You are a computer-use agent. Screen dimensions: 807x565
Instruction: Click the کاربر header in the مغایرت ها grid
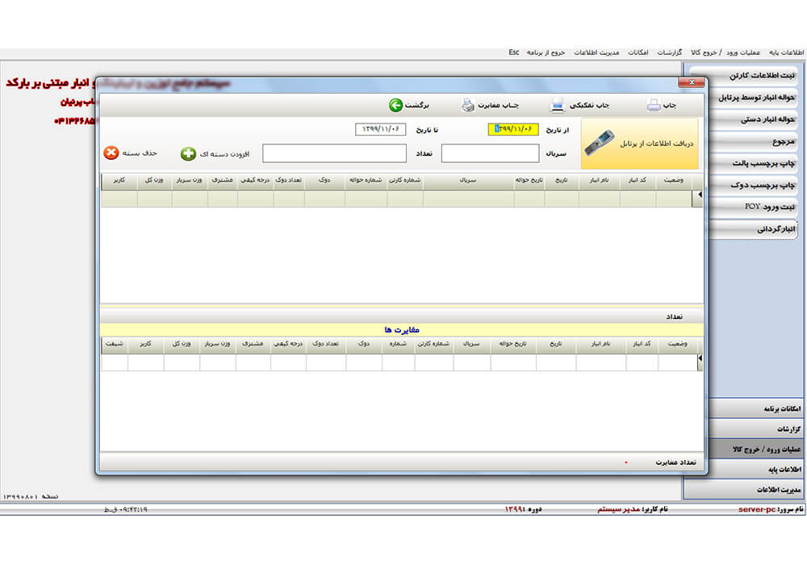click(145, 344)
